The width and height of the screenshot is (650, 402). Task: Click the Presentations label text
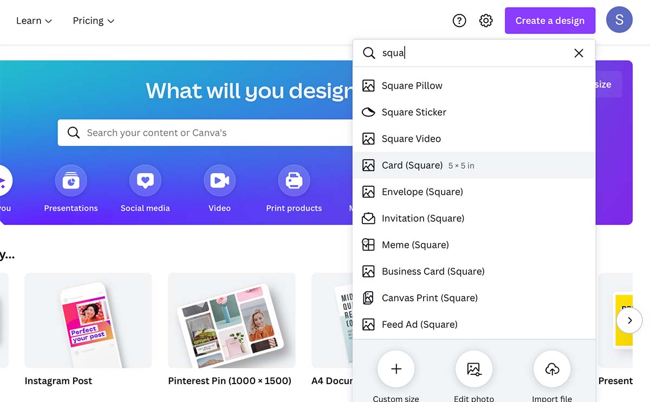coord(71,208)
